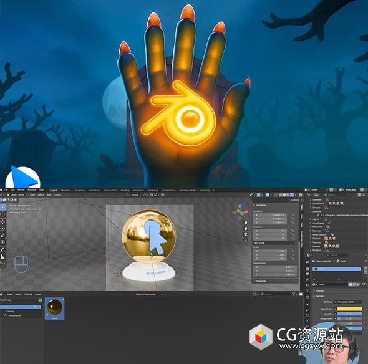This screenshot has height=364, width=368.
Task: Collapse the Transform panel
Action: [259, 205]
